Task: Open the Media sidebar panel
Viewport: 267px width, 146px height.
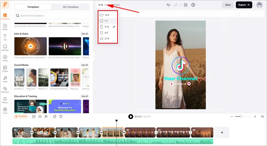Action: click(5, 27)
